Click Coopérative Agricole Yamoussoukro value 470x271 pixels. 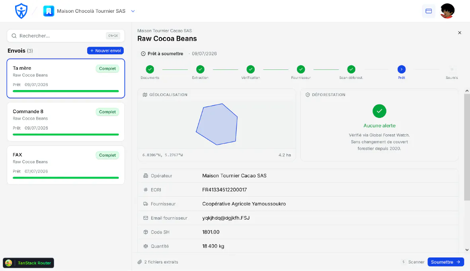(x=244, y=204)
